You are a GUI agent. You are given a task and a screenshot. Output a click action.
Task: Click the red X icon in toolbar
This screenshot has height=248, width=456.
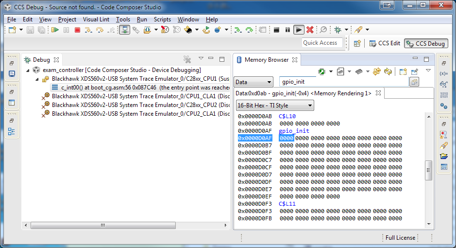[x=310, y=30]
